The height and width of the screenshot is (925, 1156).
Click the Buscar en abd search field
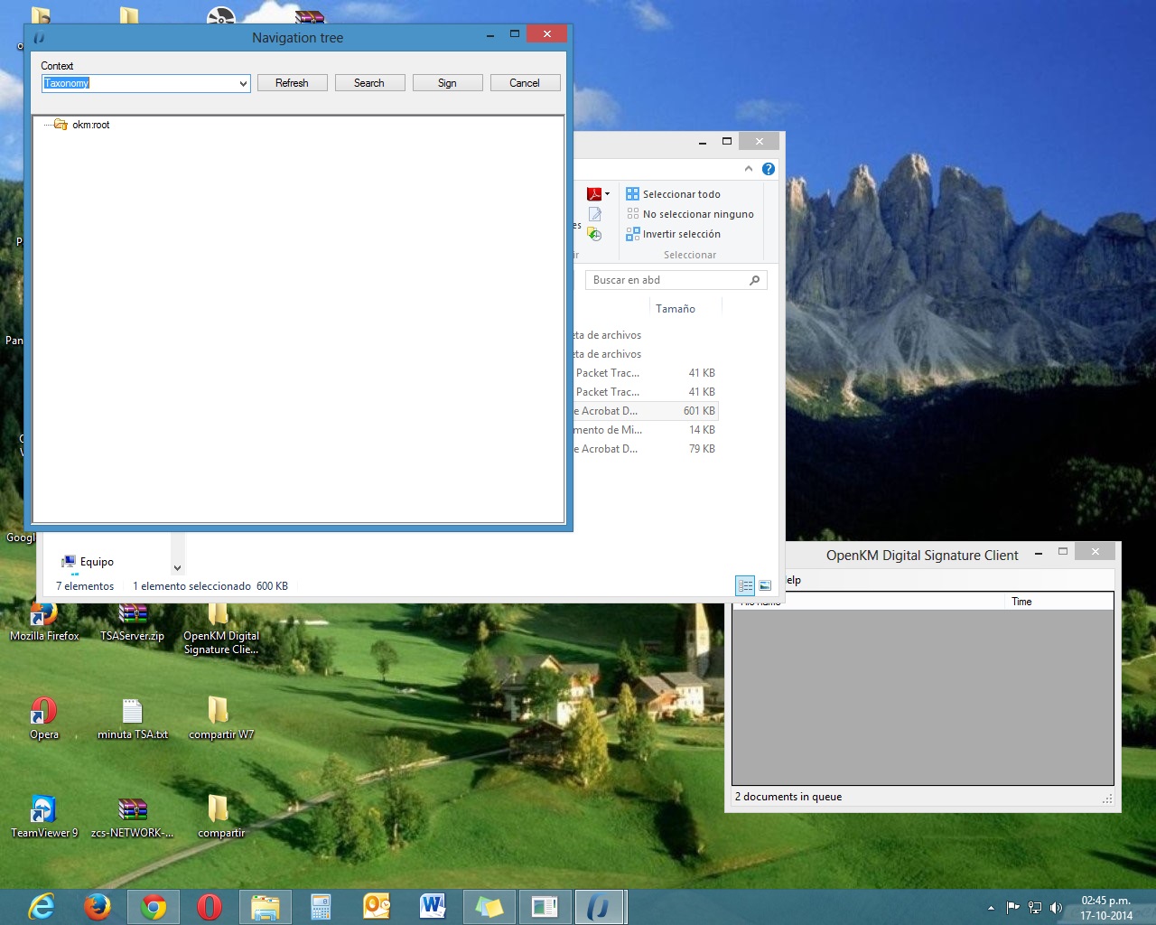668,280
